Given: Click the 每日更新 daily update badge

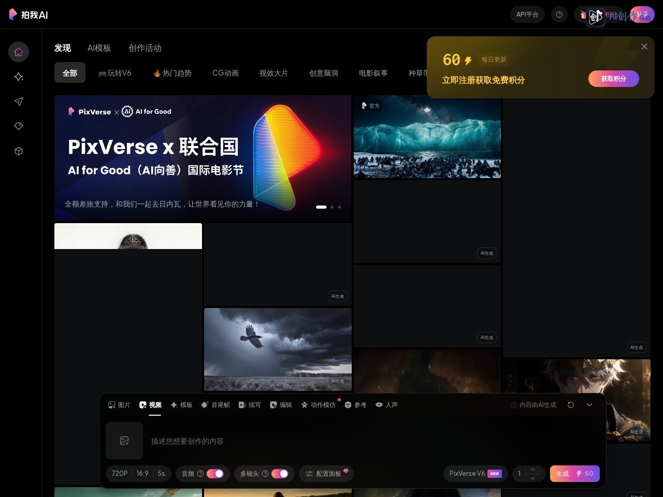Looking at the screenshot, I should point(494,60).
